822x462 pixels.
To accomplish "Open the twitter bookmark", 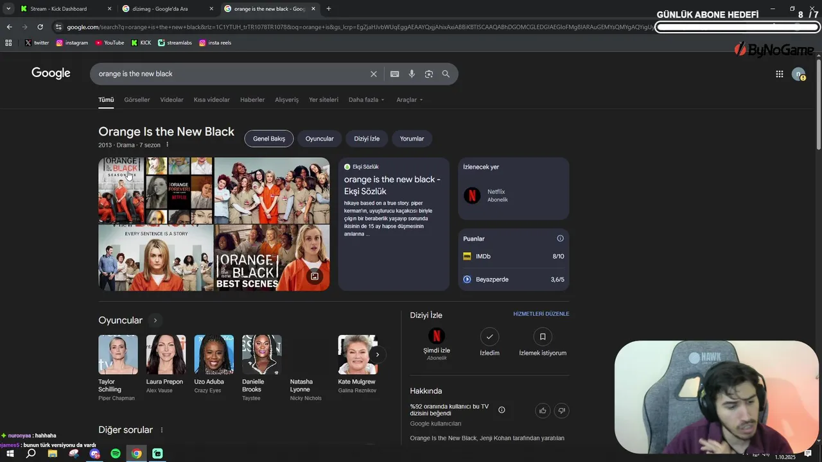I will click(37, 42).
